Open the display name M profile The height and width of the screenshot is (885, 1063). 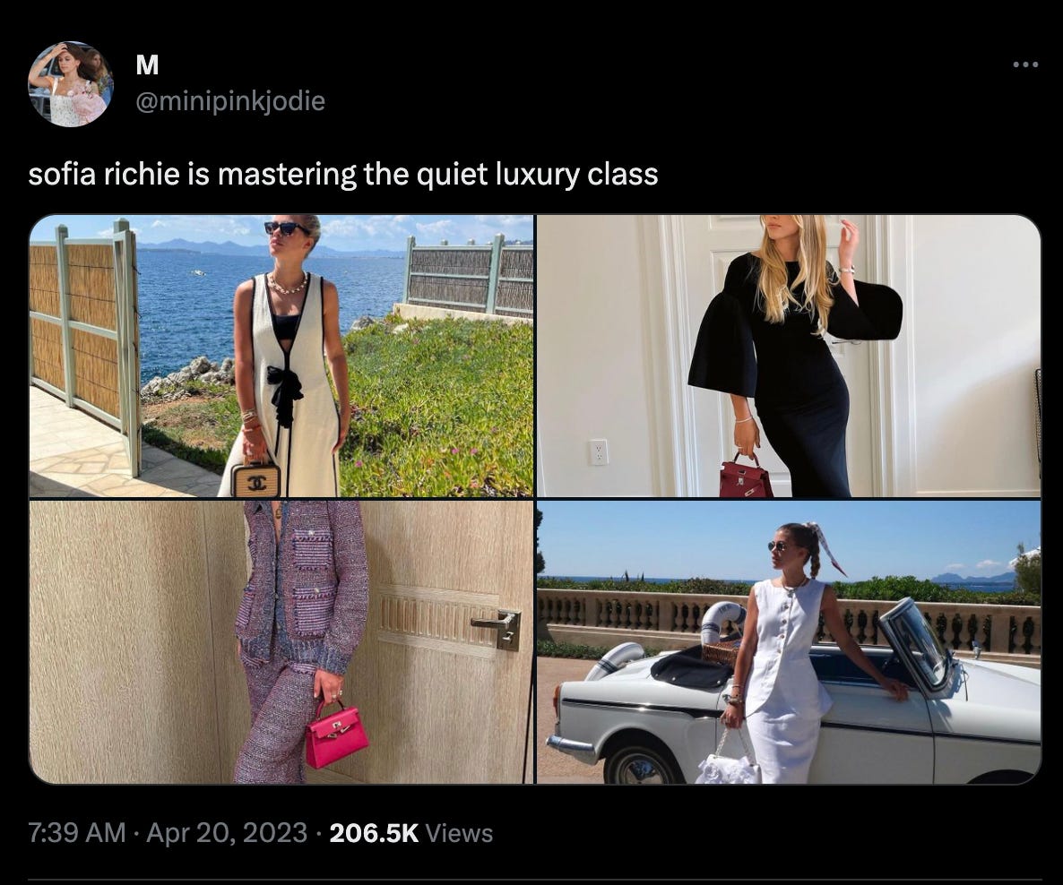point(147,65)
